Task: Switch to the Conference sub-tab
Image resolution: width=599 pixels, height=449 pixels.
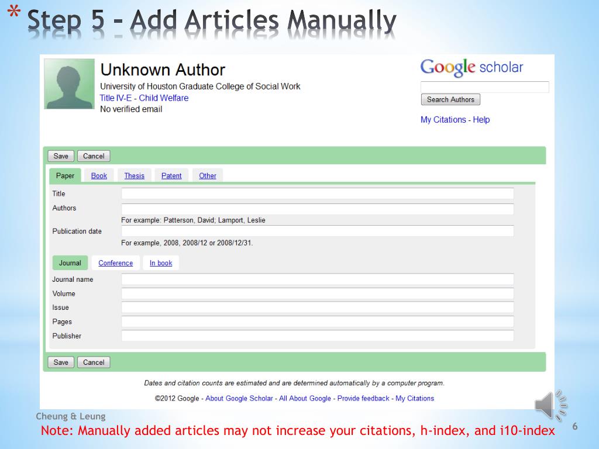Action: click(115, 263)
